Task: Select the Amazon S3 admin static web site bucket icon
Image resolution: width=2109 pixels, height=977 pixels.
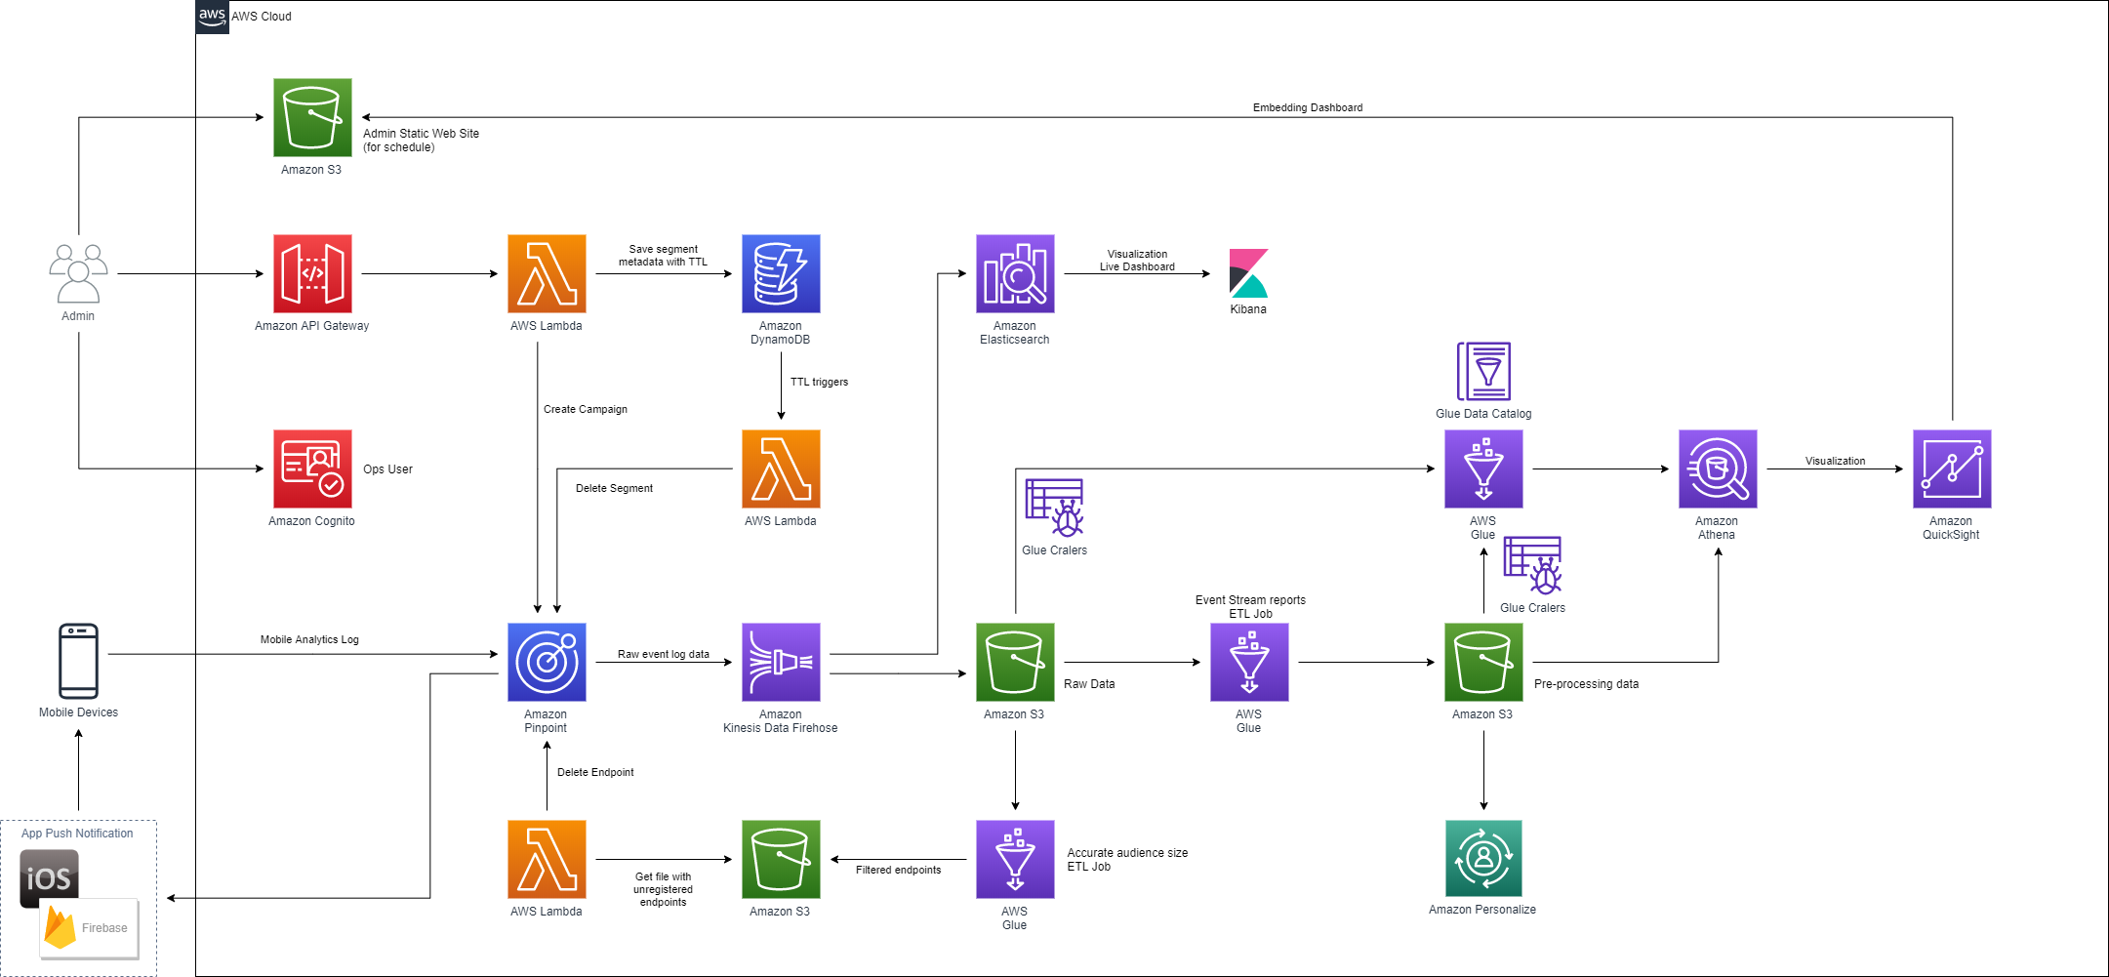Action: 312,117
